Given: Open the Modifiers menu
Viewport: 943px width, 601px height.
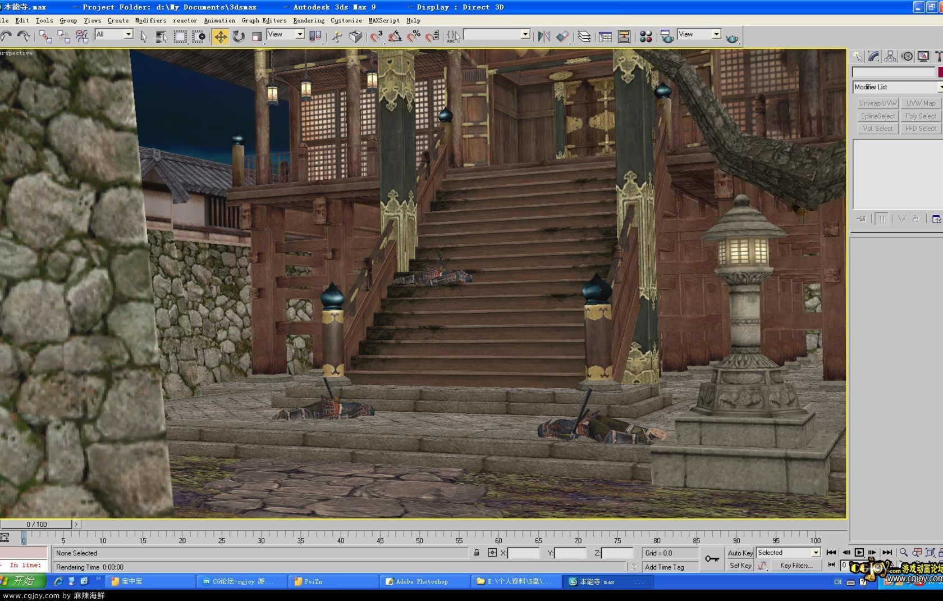Looking at the screenshot, I should [150, 20].
